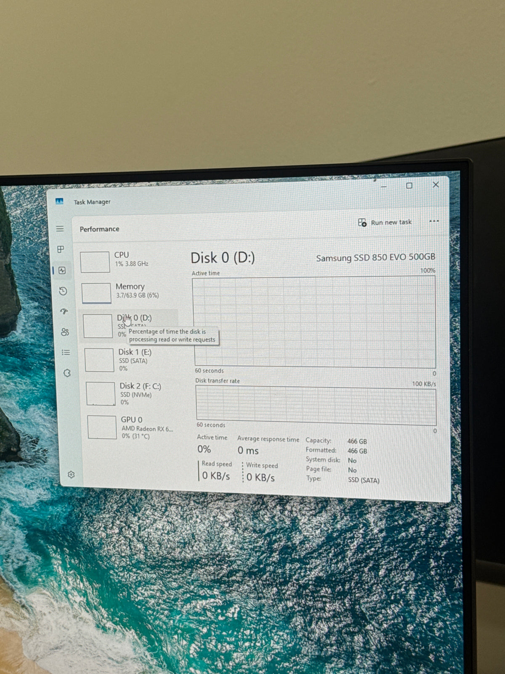Open the Startup apps page icon
Image resolution: width=505 pixels, height=674 pixels.
(x=64, y=312)
